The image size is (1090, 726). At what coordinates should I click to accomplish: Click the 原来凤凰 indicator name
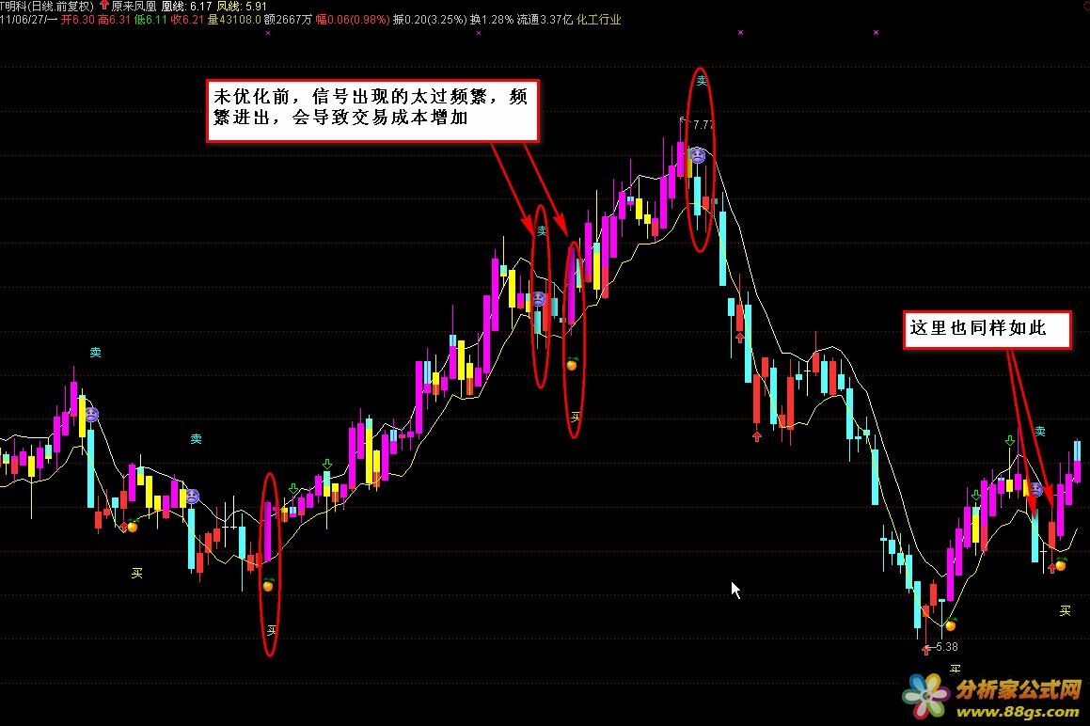(134, 7)
